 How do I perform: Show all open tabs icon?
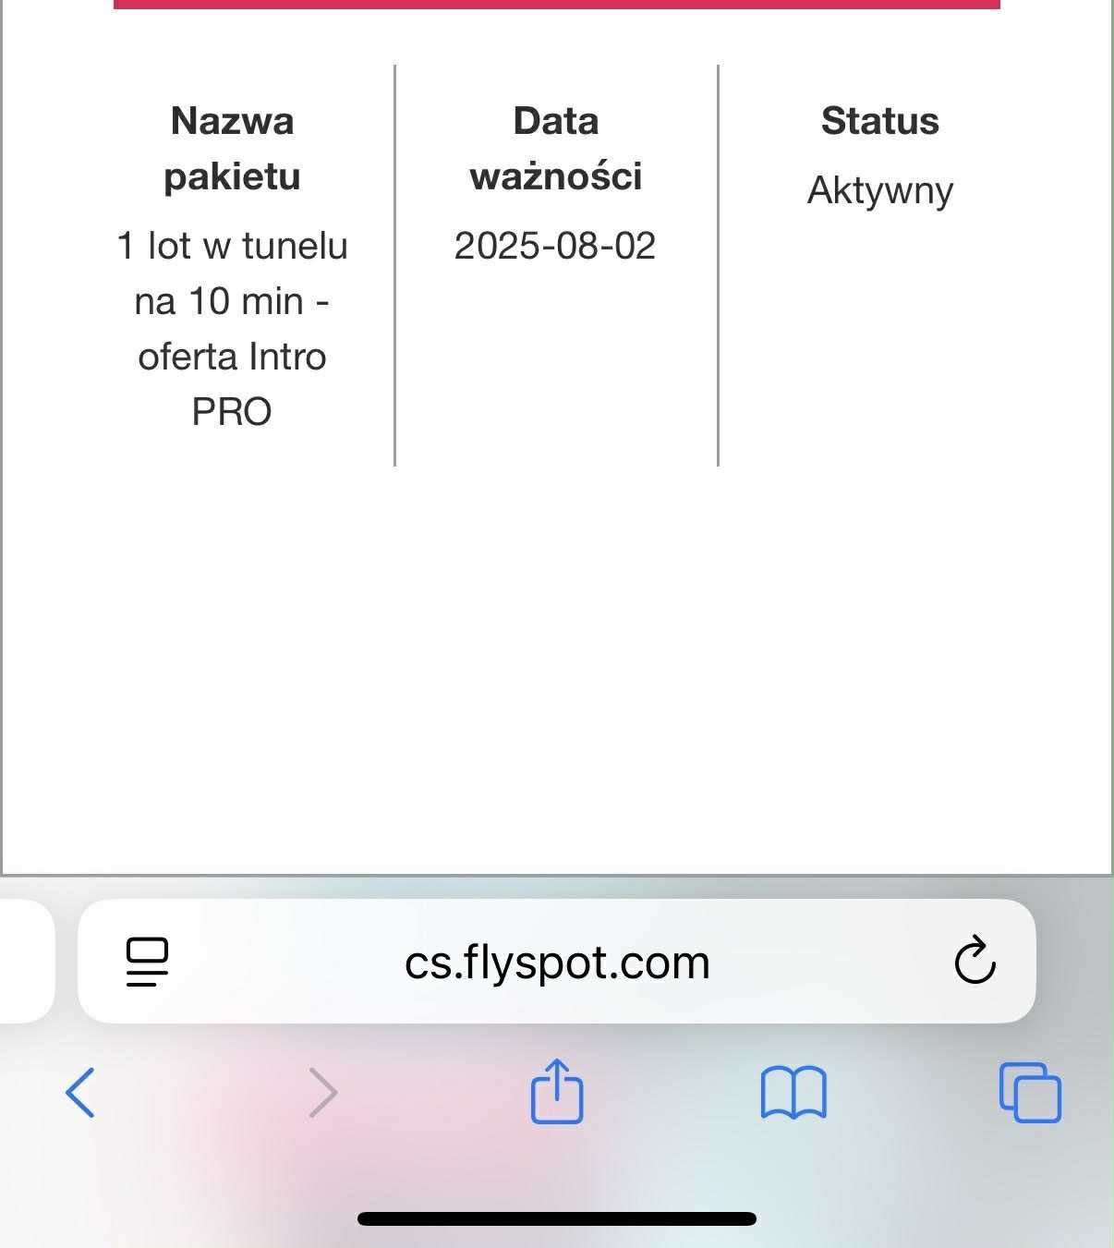1030,1093
